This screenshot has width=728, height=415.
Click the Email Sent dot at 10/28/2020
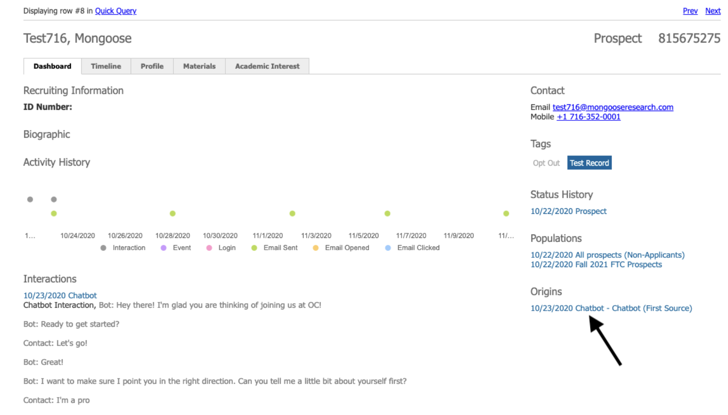(x=172, y=213)
